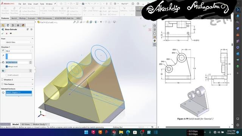The width and height of the screenshot is (242, 136).
Task: Open the Motion Study 1 bottom tab
Action: [x=40, y=124]
